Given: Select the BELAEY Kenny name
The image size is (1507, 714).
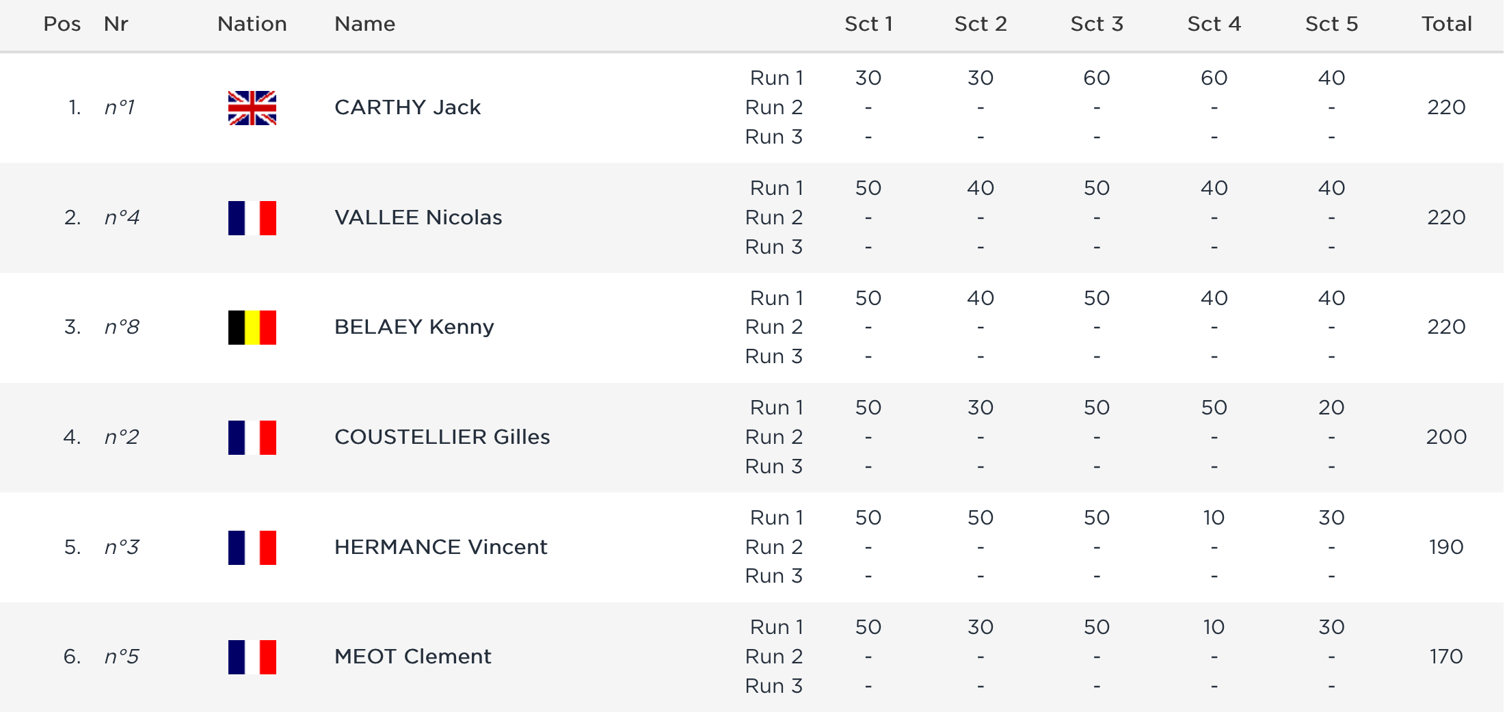Looking at the screenshot, I should (414, 327).
